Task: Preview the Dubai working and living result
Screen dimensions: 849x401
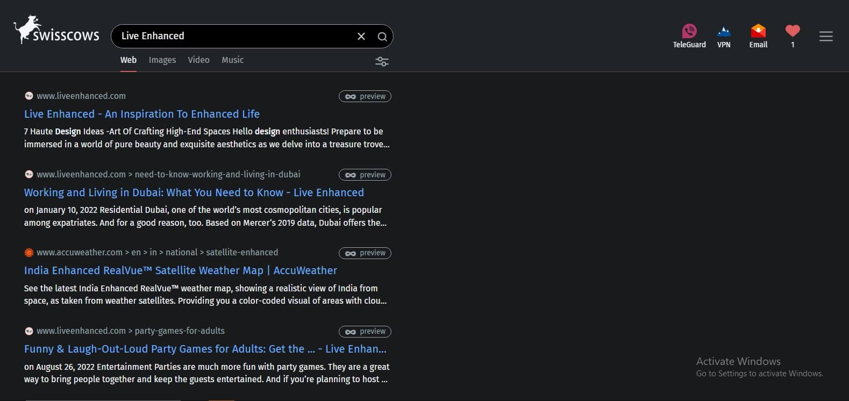Action: click(365, 175)
